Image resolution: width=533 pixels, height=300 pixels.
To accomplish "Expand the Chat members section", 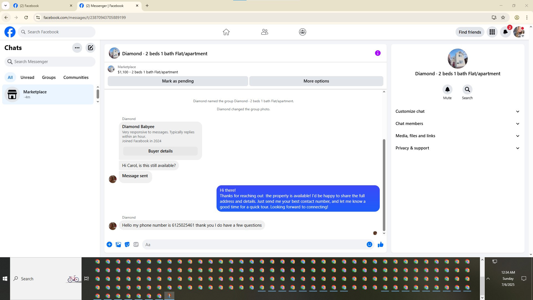I will tap(457, 124).
